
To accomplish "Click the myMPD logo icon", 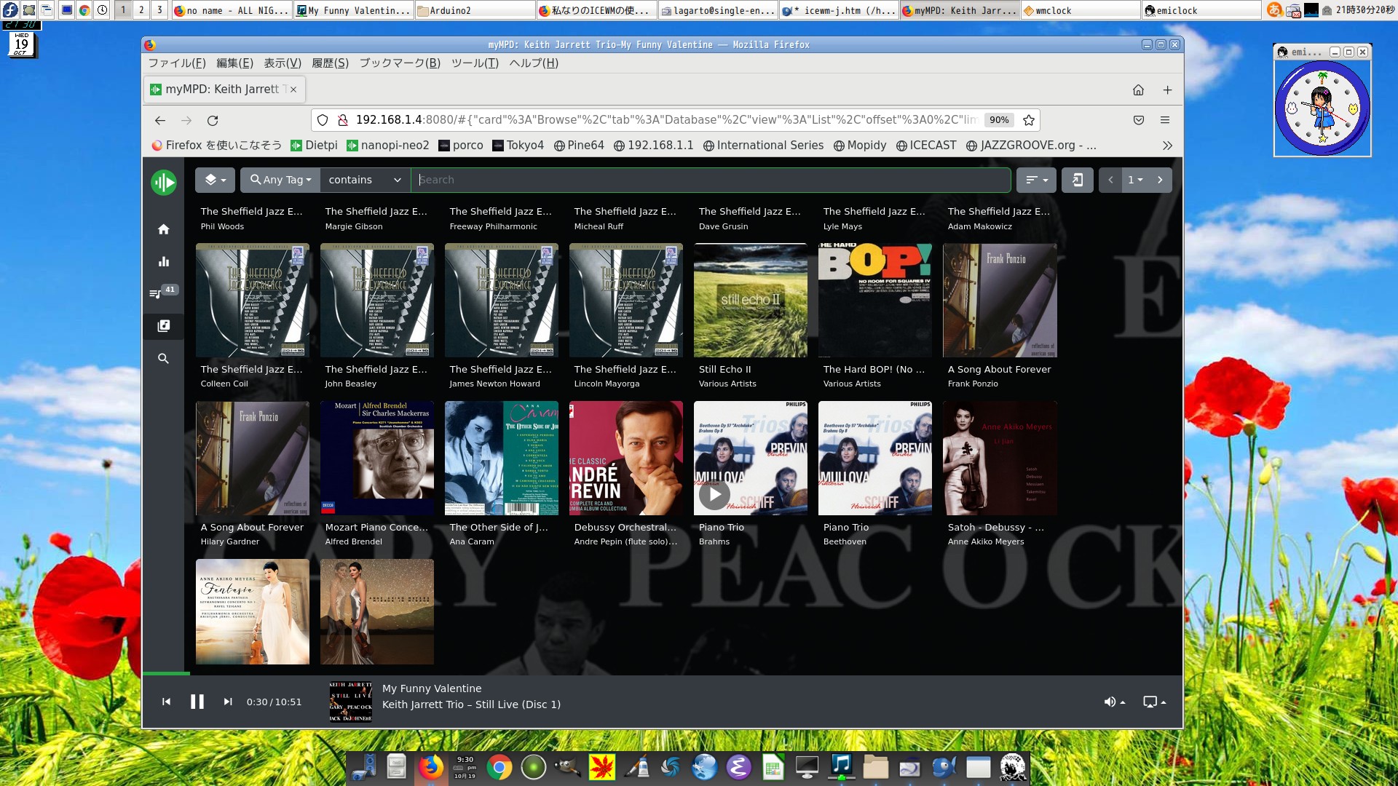I will coord(163,183).
